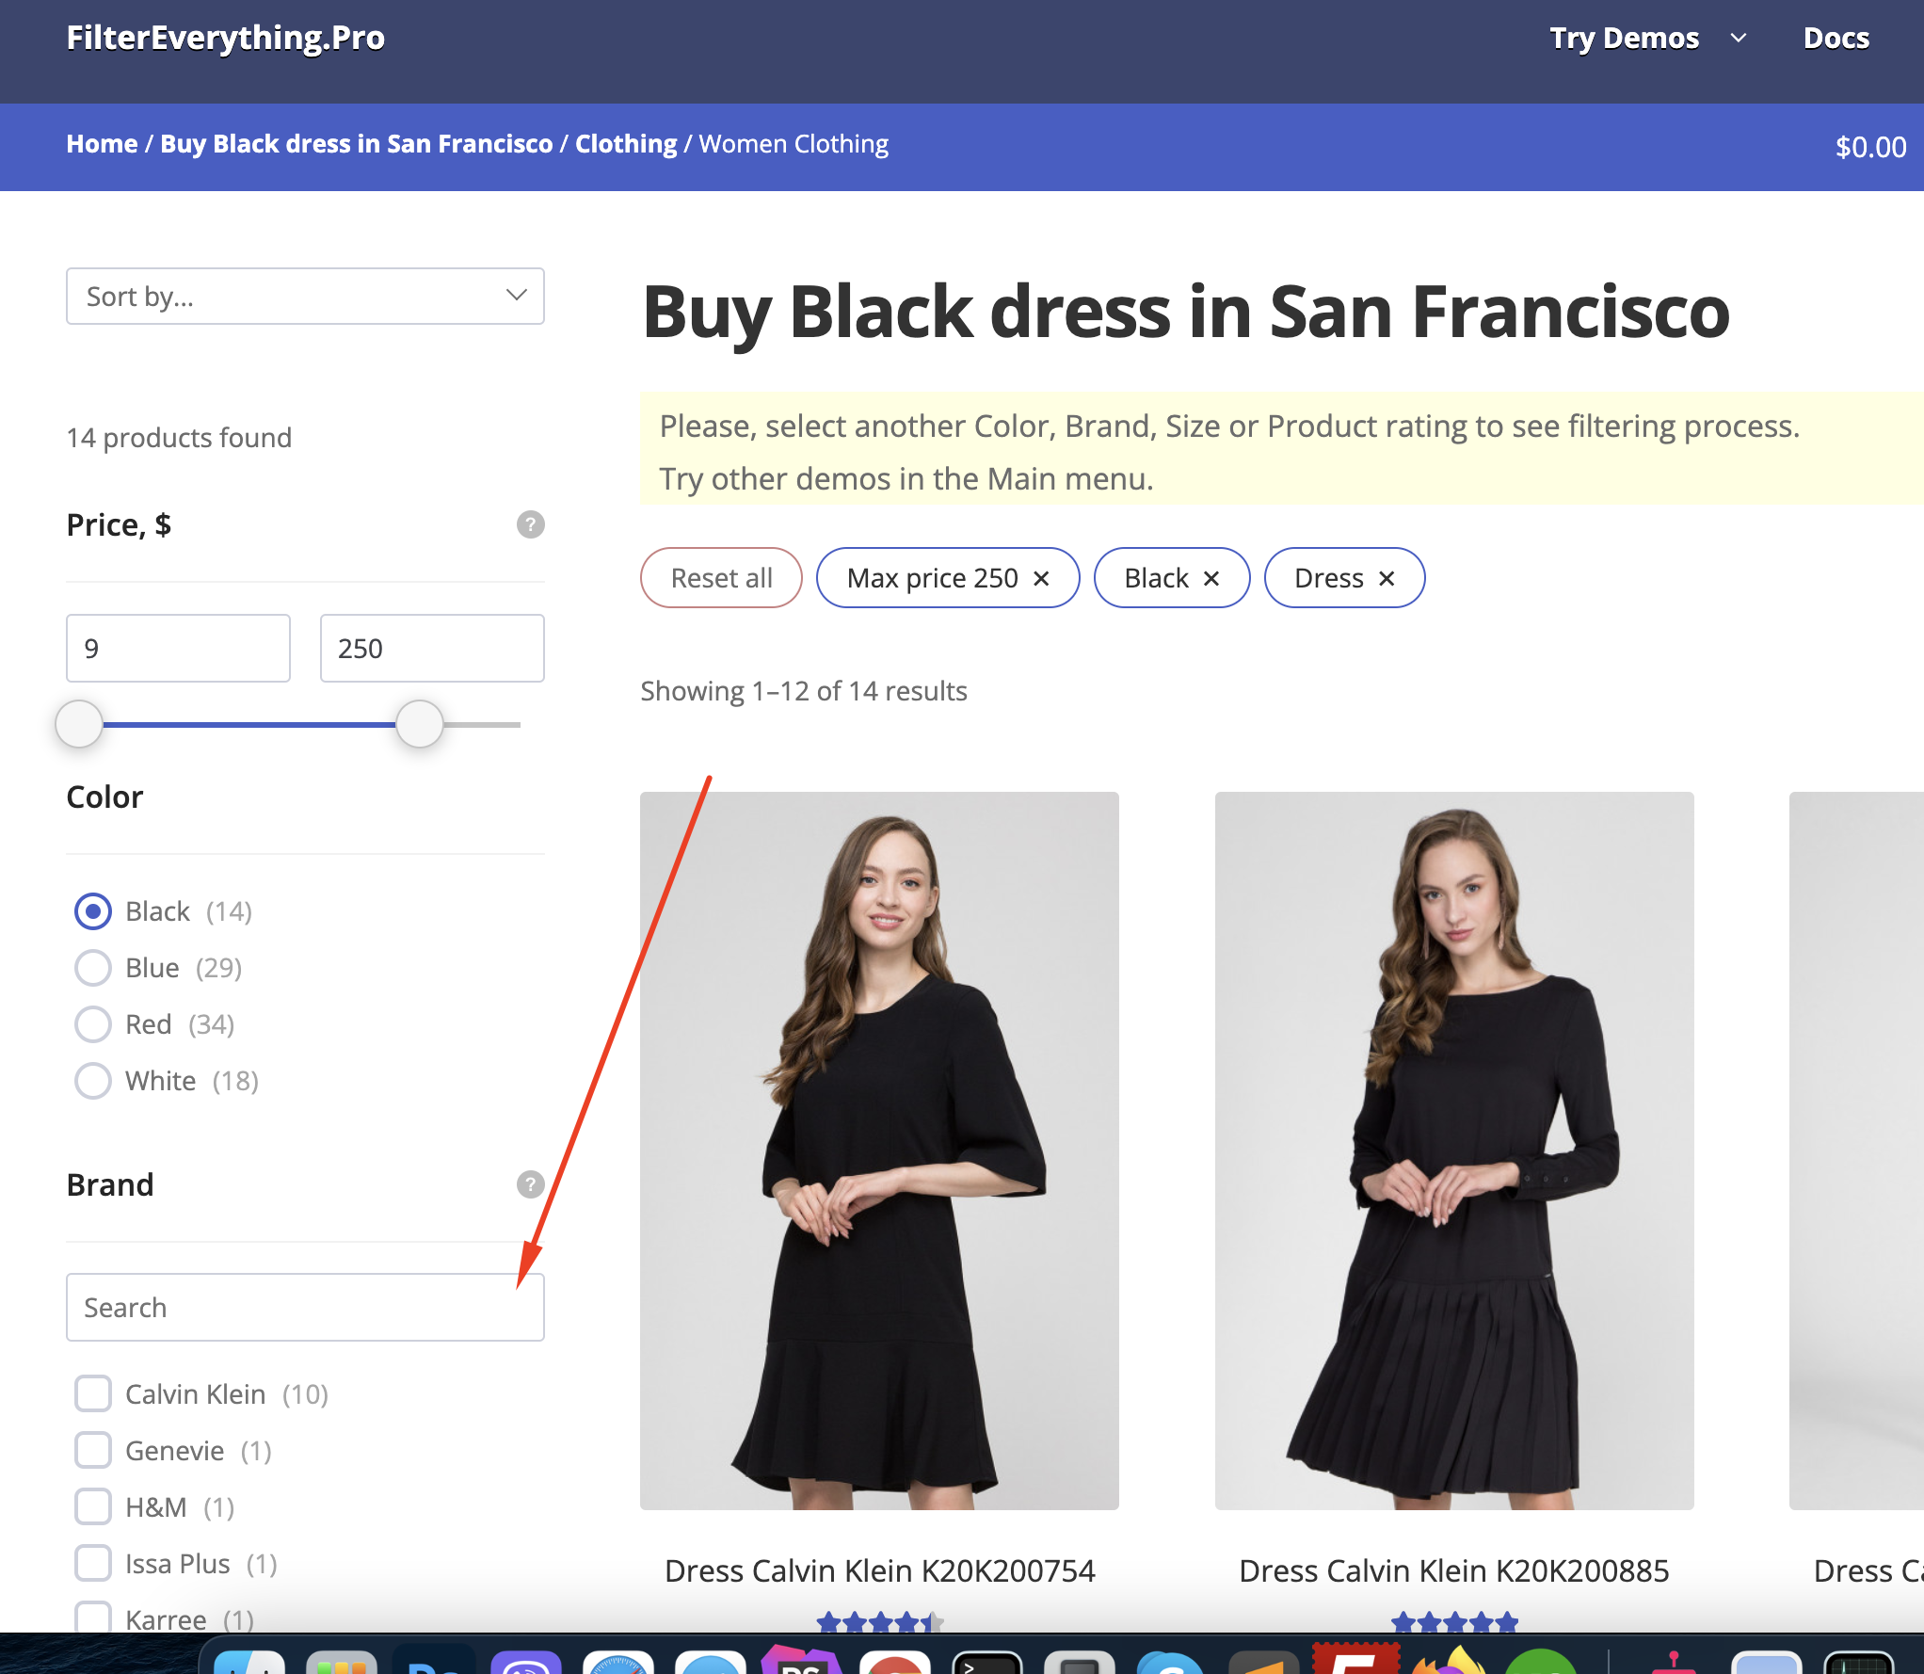This screenshot has width=1924, height=1674.
Task: Open Firefox from the dock
Action: tap(1448, 1660)
